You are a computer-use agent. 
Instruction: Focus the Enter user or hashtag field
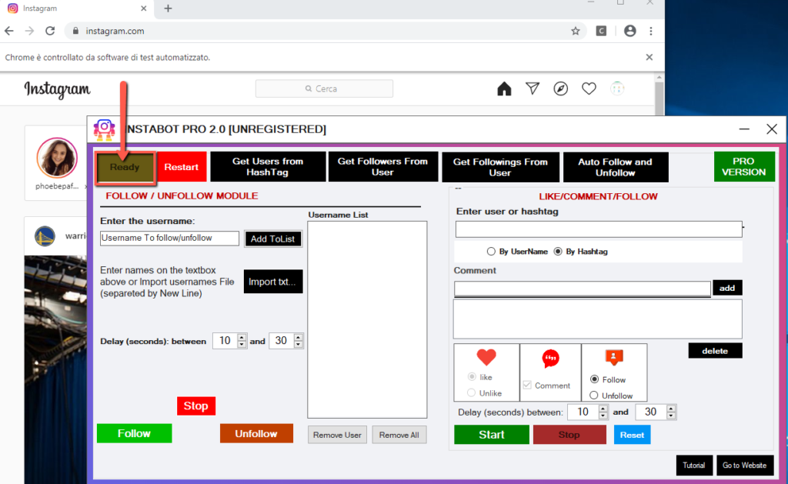[x=599, y=229]
